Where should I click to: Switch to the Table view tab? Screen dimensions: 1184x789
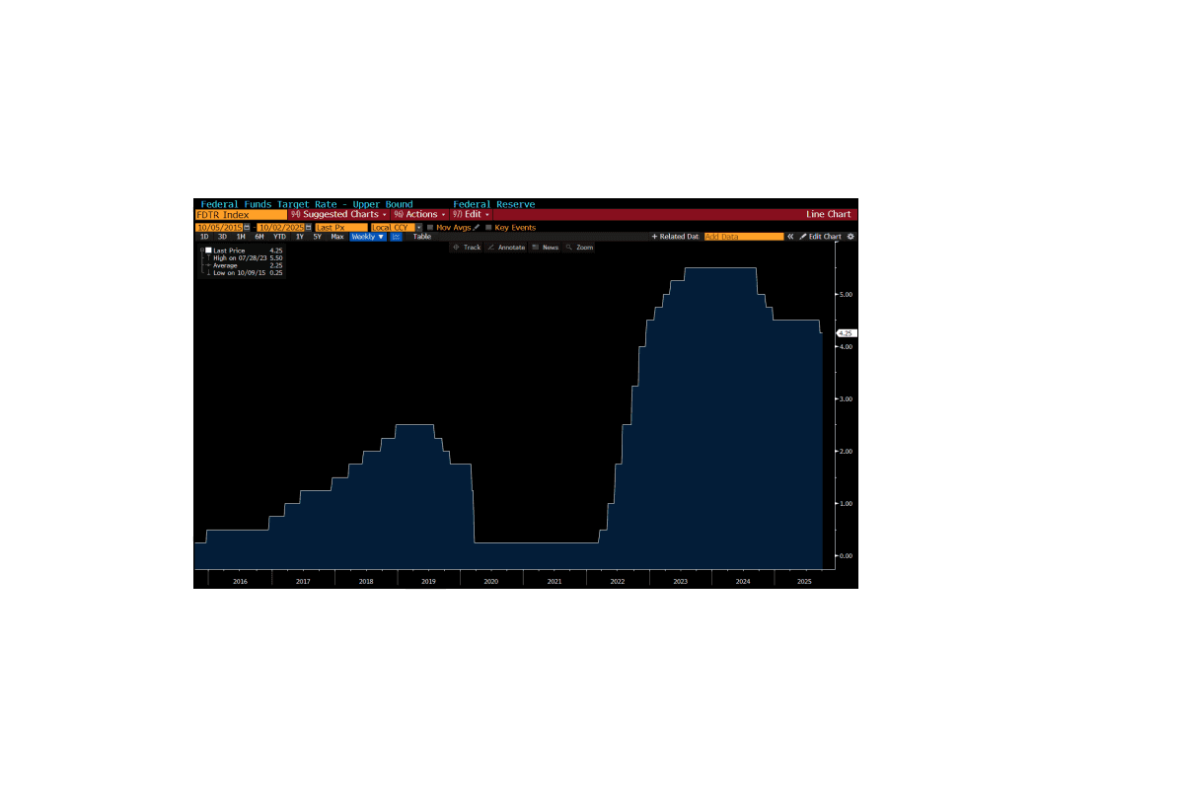pos(421,237)
